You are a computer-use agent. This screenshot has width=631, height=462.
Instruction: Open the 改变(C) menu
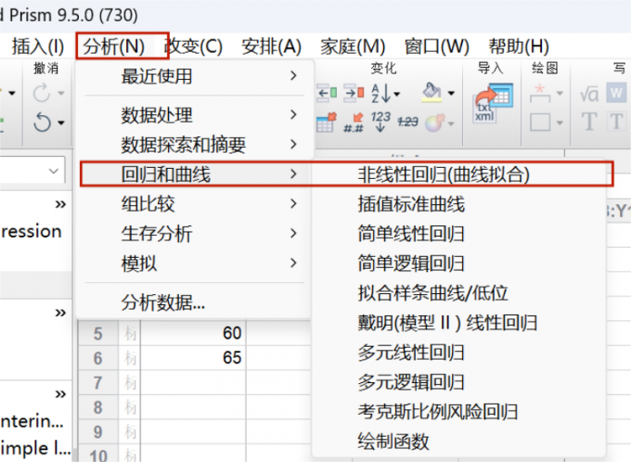194,46
